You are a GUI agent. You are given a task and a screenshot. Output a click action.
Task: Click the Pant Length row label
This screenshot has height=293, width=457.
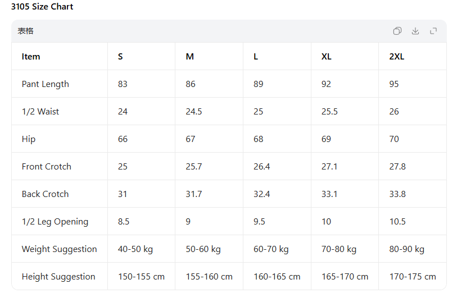pyautogui.click(x=46, y=84)
